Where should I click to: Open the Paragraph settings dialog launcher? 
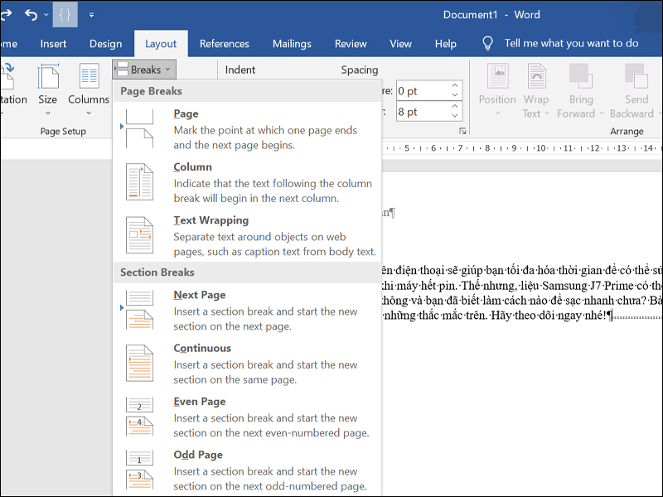pyautogui.click(x=462, y=131)
